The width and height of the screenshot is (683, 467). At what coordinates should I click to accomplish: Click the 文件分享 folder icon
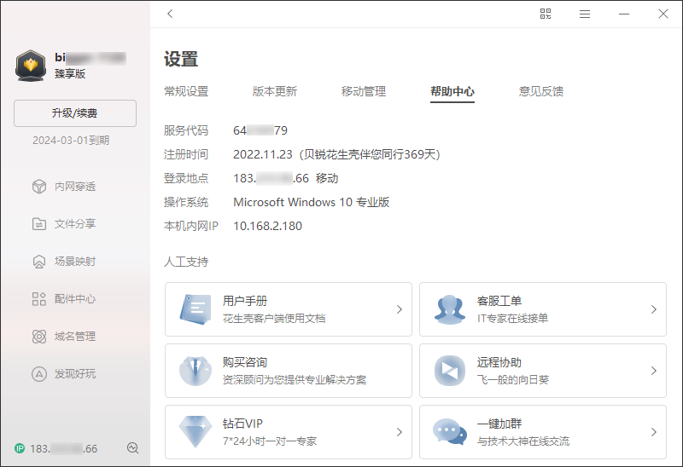[x=38, y=224]
